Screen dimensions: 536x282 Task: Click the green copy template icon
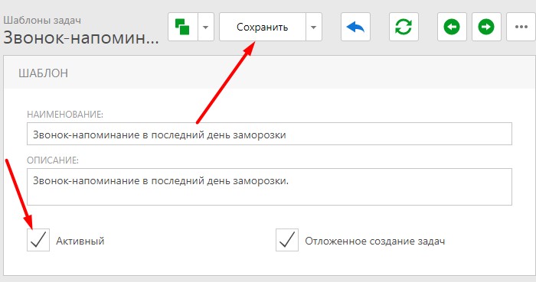point(183,27)
